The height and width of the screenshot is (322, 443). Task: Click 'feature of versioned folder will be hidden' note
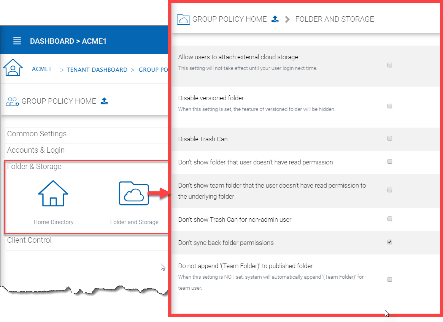[x=257, y=109]
